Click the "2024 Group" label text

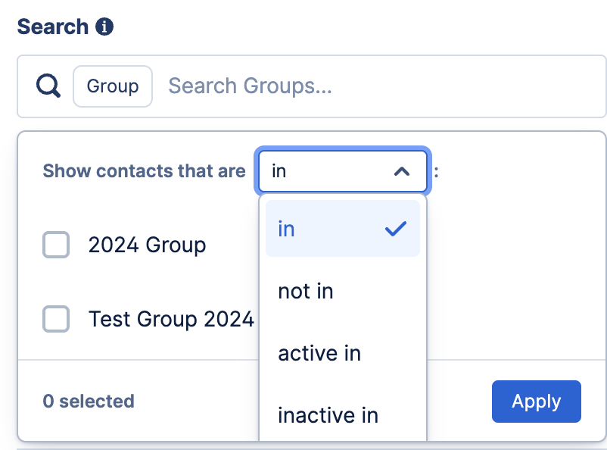tap(147, 245)
